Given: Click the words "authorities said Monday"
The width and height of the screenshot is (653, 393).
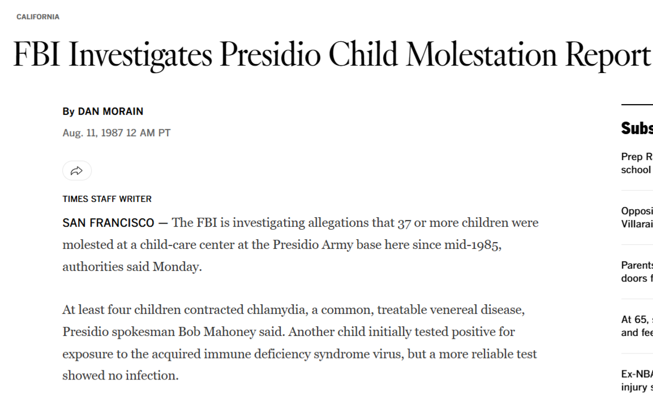Looking at the screenshot, I should point(132,267).
